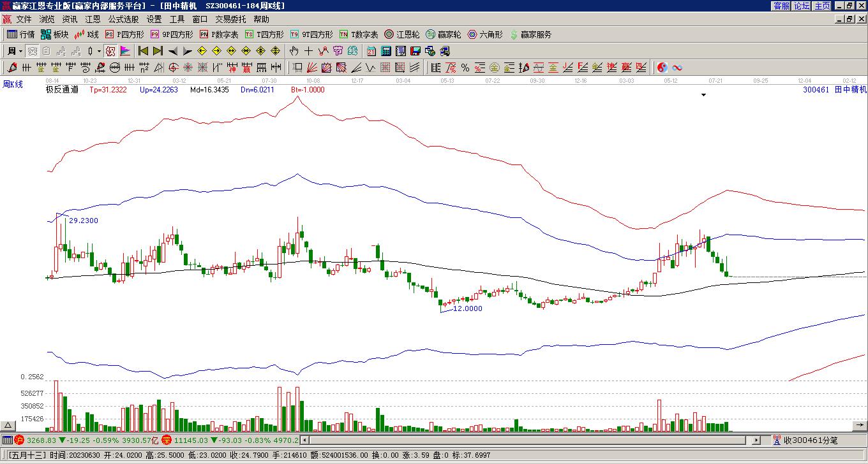
Task: Click the colorful flag icon
Action: [x=125, y=51]
